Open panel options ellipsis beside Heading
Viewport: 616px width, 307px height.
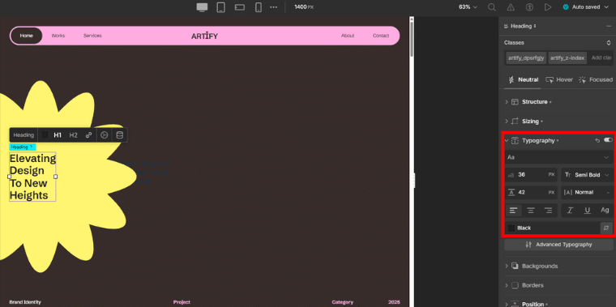(609, 26)
